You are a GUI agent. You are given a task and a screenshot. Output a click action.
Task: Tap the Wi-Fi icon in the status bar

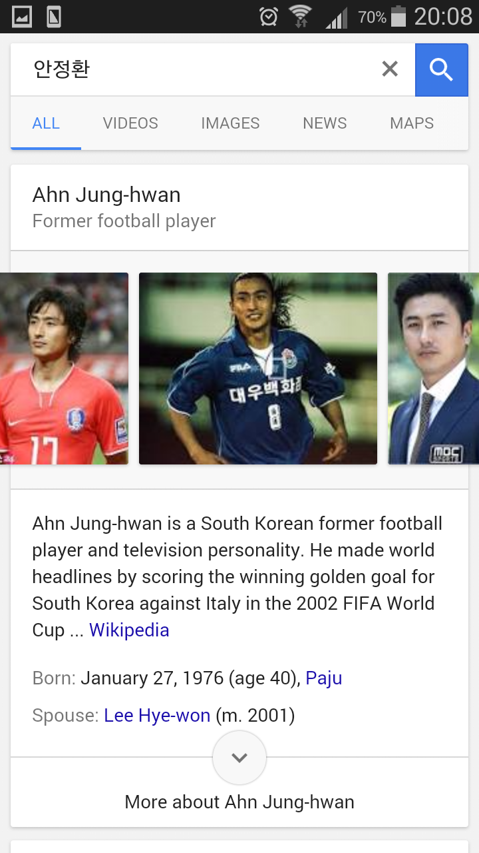coord(301,16)
